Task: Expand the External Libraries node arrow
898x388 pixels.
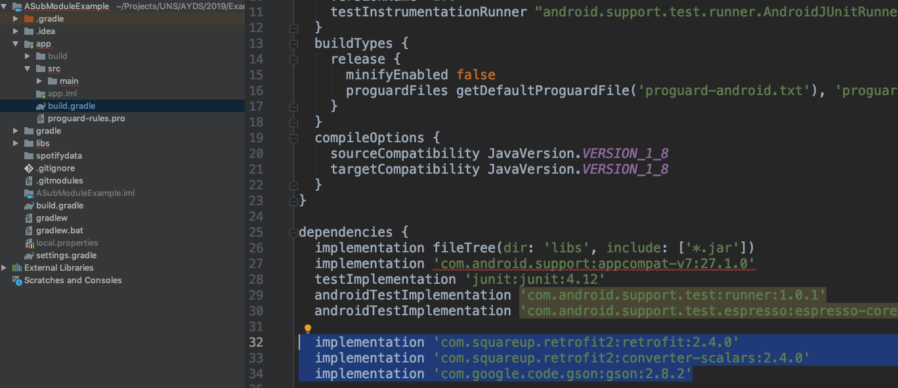Action: coord(5,268)
